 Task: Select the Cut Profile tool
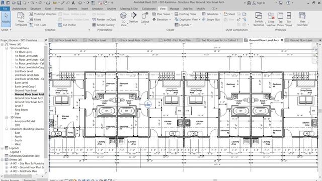click(x=67, y=25)
